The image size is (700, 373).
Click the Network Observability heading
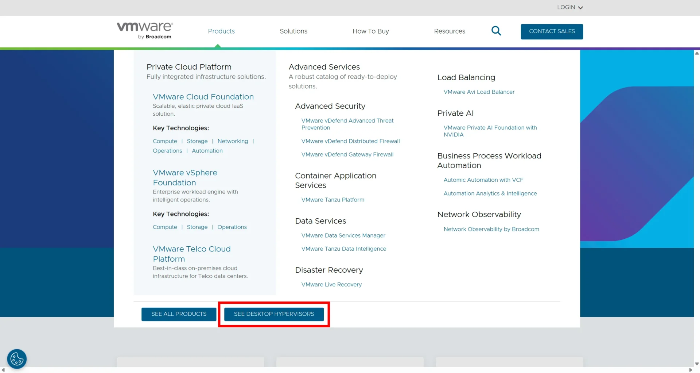tap(479, 215)
